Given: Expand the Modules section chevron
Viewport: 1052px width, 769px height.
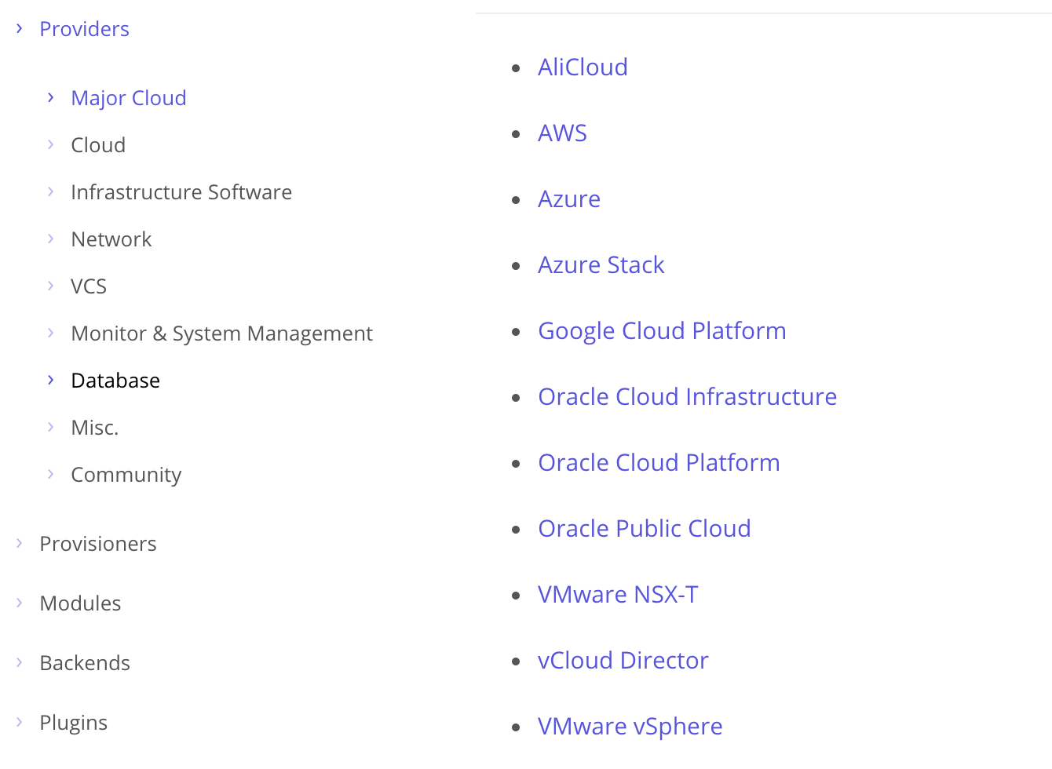Looking at the screenshot, I should pyautogui.click(x=20, y=603).
